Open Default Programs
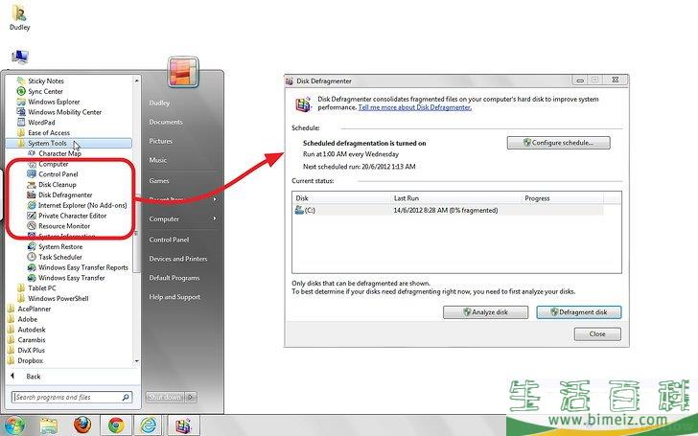The image size is (698, 436). pos(174,278)
